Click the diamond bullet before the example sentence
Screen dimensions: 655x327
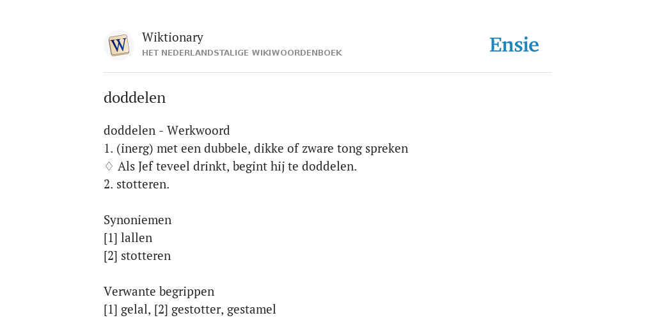coord(109,167)
